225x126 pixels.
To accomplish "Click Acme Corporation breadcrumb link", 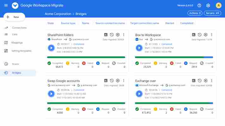I will click(58, 14).
